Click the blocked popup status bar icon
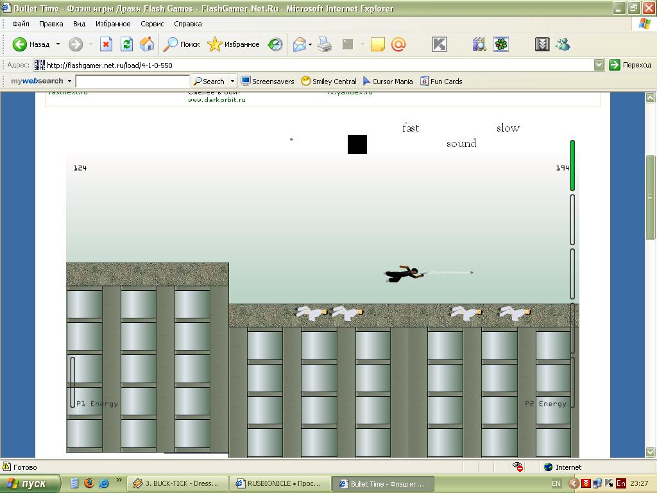This screenshot has height=493, width=657. click(518, 467)
